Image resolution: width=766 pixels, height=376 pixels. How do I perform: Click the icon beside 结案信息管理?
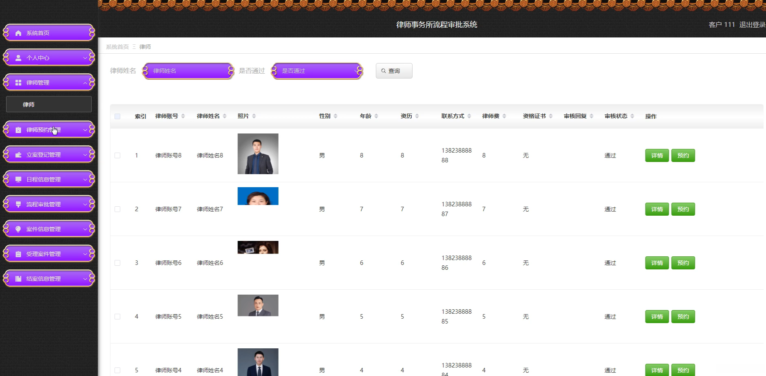click(18, 279)
